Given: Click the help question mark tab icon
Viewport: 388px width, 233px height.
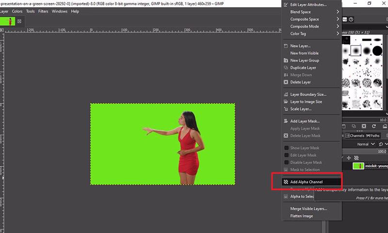Looking at the screenshot, I should 351,19.
